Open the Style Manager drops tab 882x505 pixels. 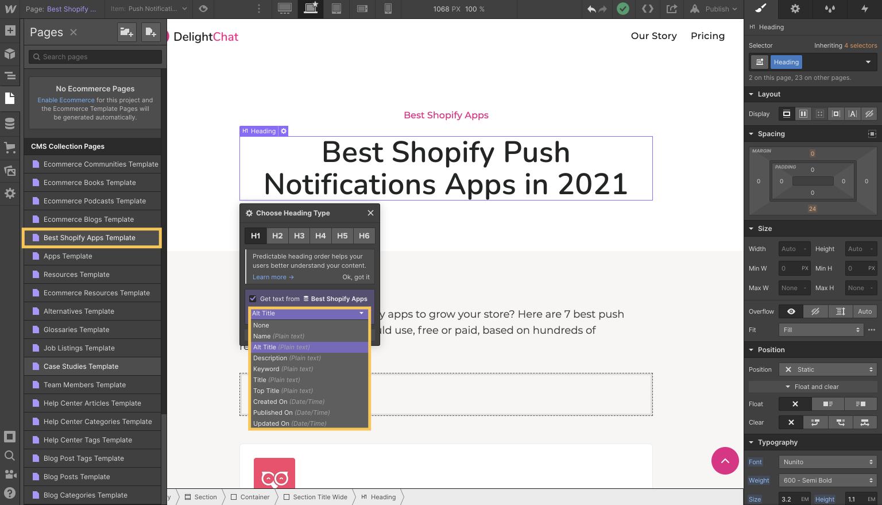pos(830,9)
